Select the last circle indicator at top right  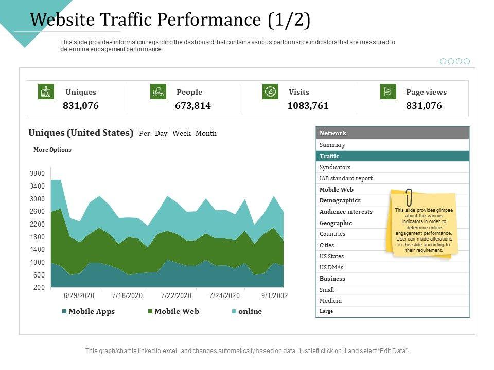pyautogui.click(x=467, y=61)
